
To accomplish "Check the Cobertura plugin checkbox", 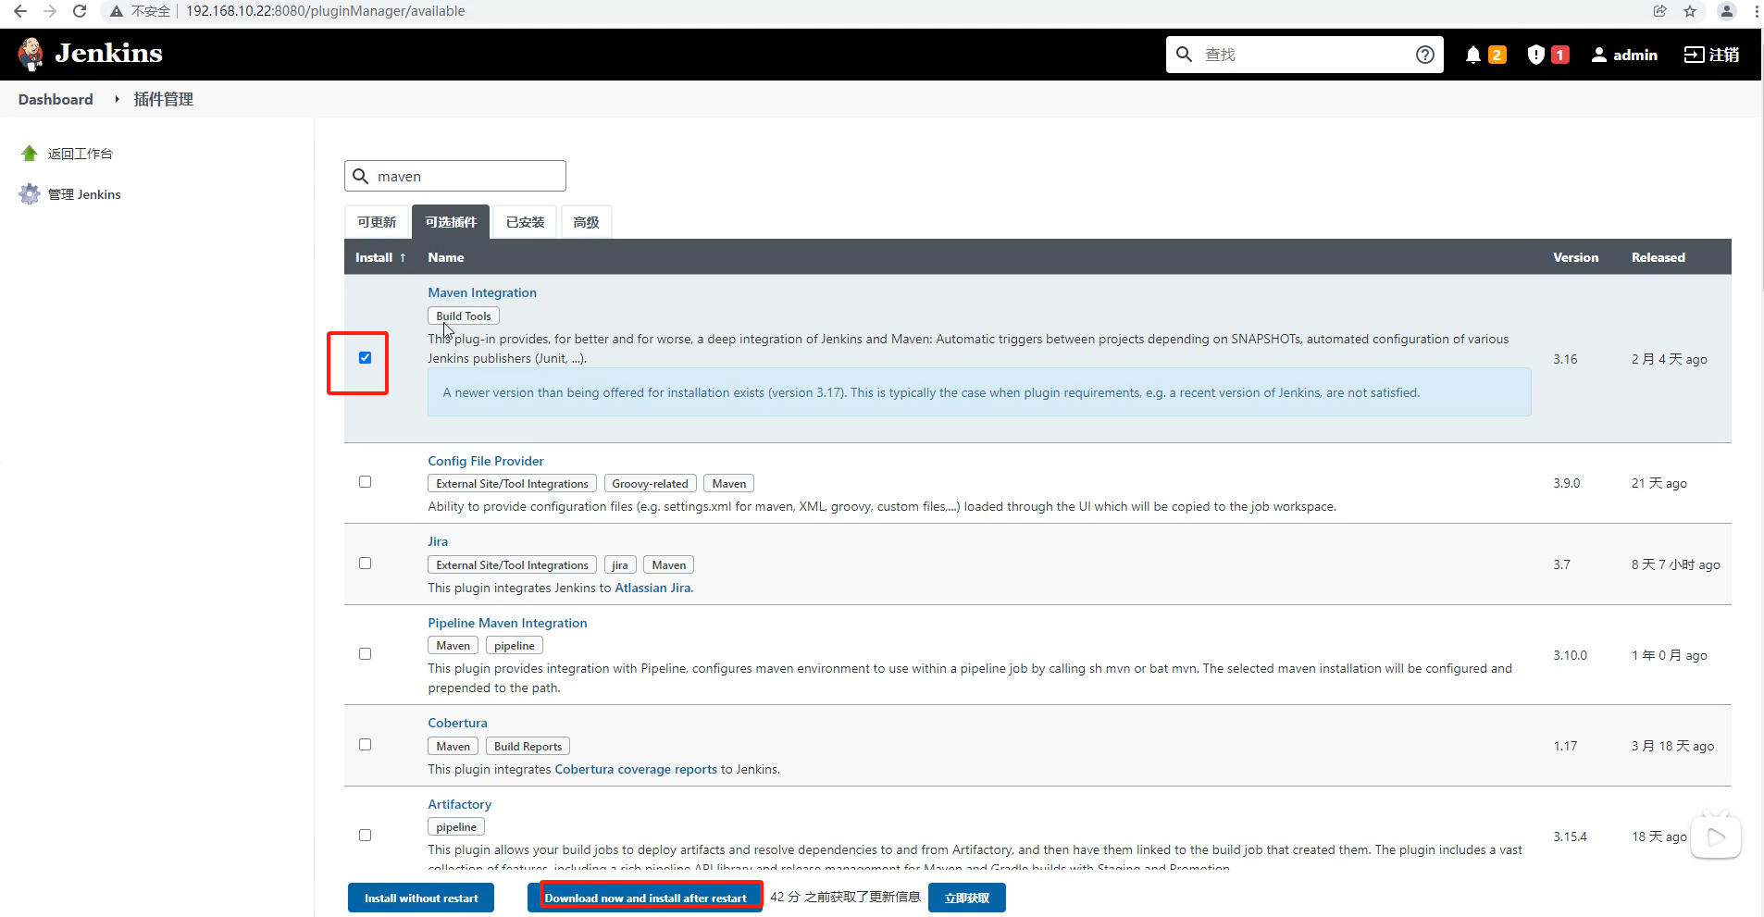I will point(365,745).
